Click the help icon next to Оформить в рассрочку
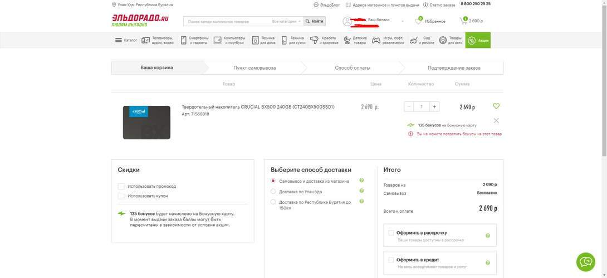 tap(488, 236)
